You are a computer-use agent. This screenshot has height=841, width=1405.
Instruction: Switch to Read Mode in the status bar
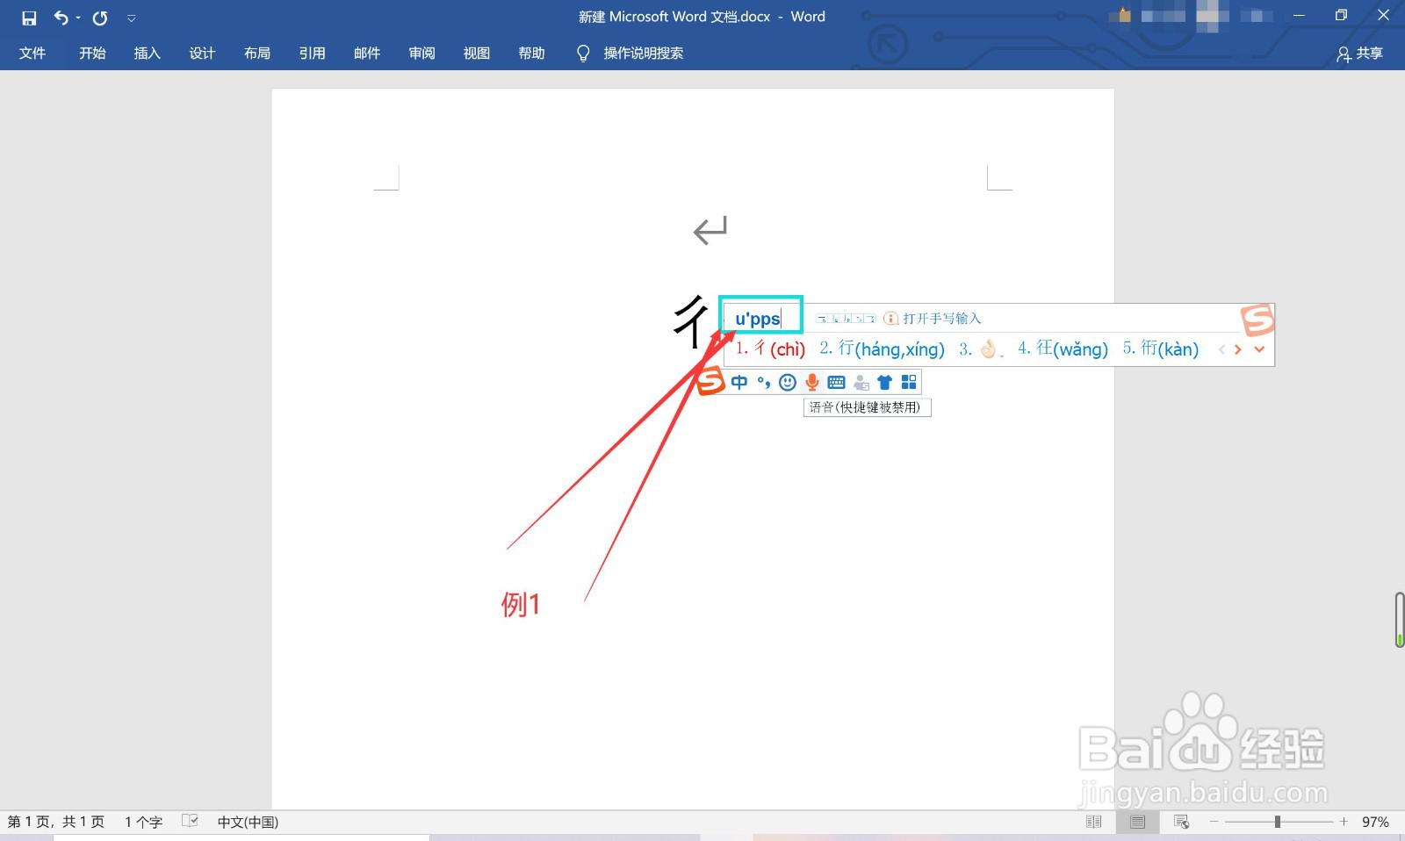1094,822
